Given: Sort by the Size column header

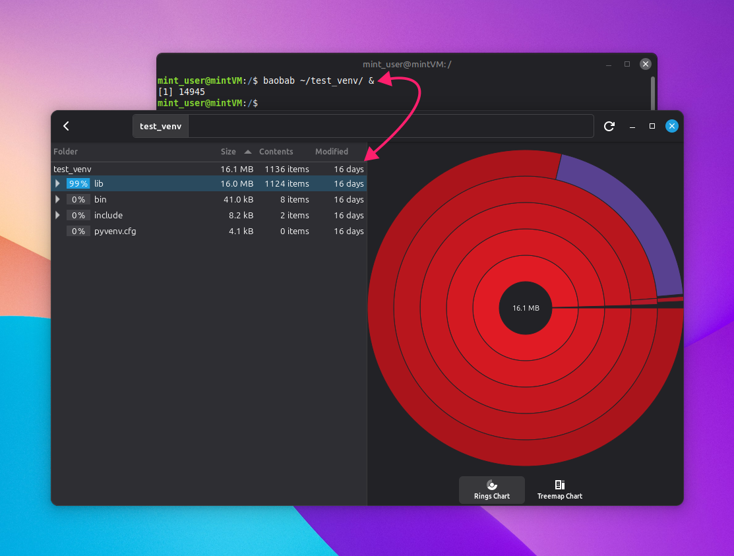Looking at the screenshot, I should [x=228, y=152].
